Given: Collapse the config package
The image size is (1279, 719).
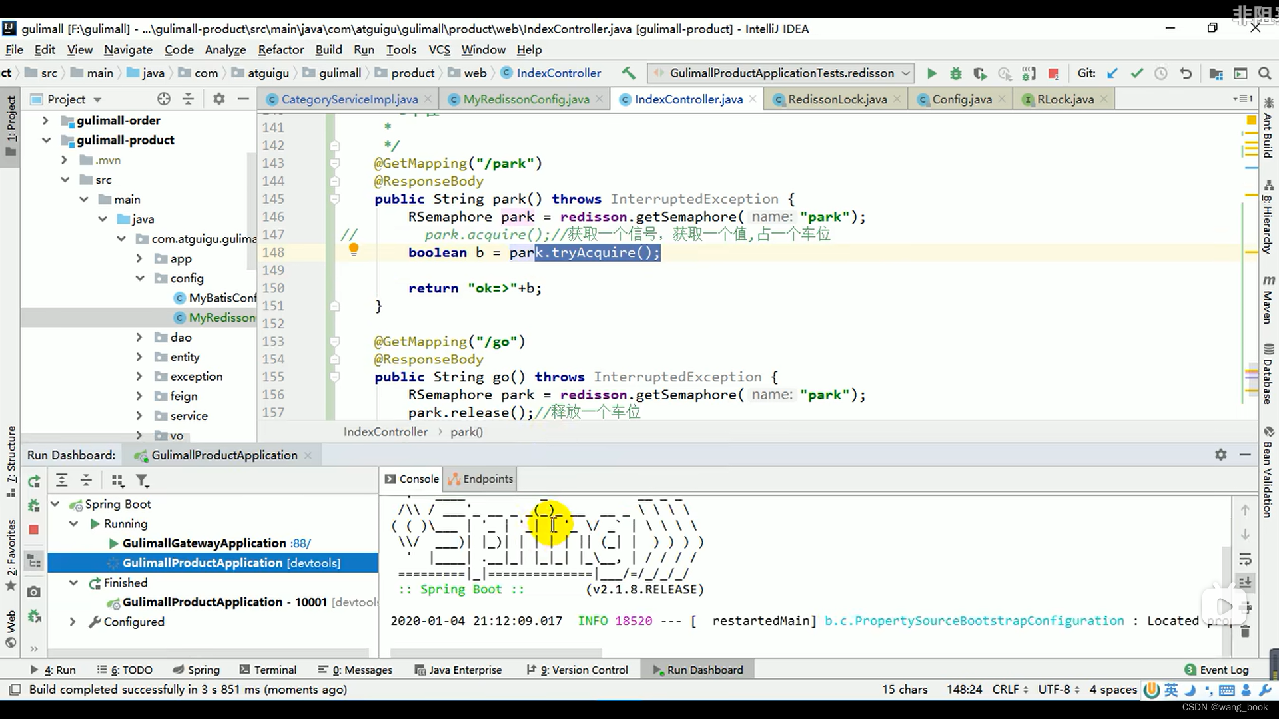Looking at the screenshot, I should coord(139,278).
